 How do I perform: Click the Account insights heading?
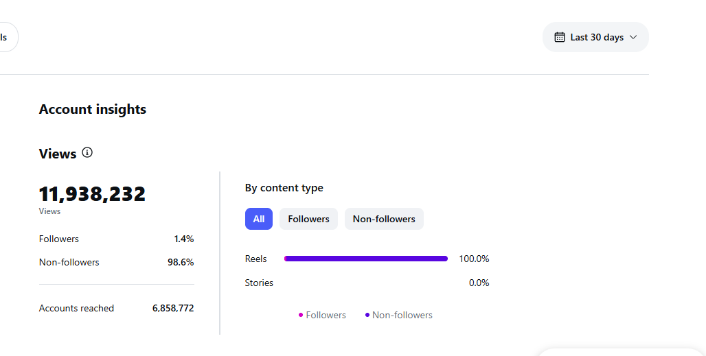point(93,109)
